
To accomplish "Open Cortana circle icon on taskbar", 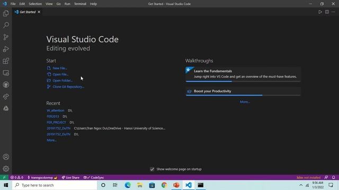I will tap(103, 185).
